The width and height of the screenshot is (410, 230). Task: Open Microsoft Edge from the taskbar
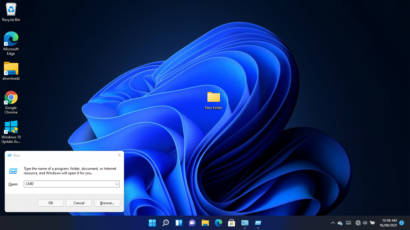pyautogui.click(x=218, y=223)
